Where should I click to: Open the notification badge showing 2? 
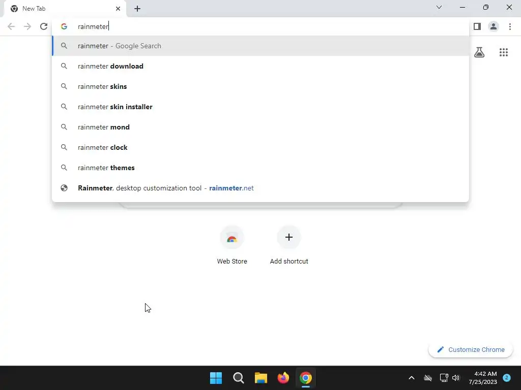pyautogui.click(x=507, y=378)
